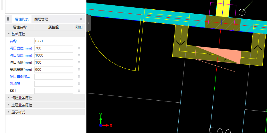Image resolution: width=267 pixels, height=133 pixels.
Task: Toggle the 附加 option for 洞口深度
Action: (x=79, y=62)
